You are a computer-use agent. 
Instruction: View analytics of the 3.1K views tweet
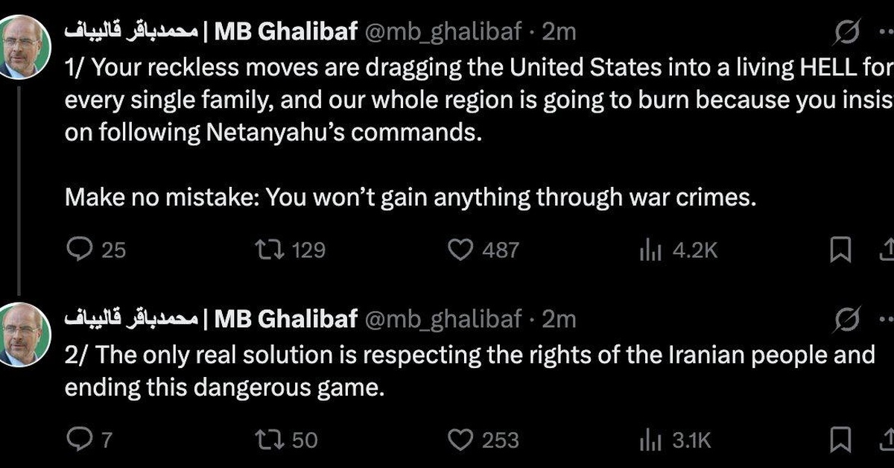pyautogui.click(x=651, y=440)
